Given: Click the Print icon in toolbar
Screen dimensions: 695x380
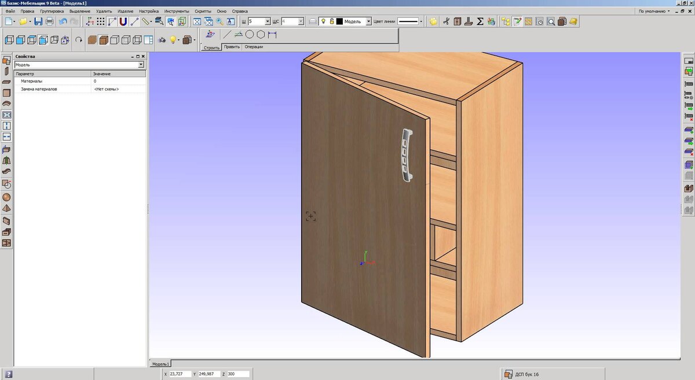Looking at the screenshot, I should coord(49,21).
